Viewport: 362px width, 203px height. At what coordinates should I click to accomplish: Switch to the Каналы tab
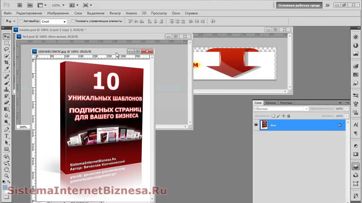271,103
